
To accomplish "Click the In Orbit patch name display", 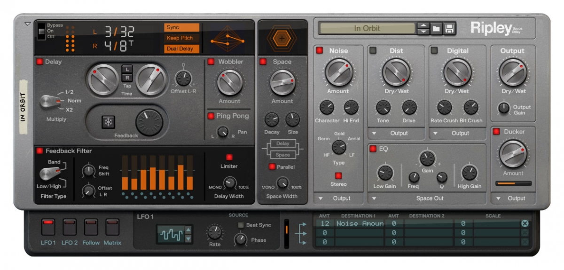I will [367, 28].
